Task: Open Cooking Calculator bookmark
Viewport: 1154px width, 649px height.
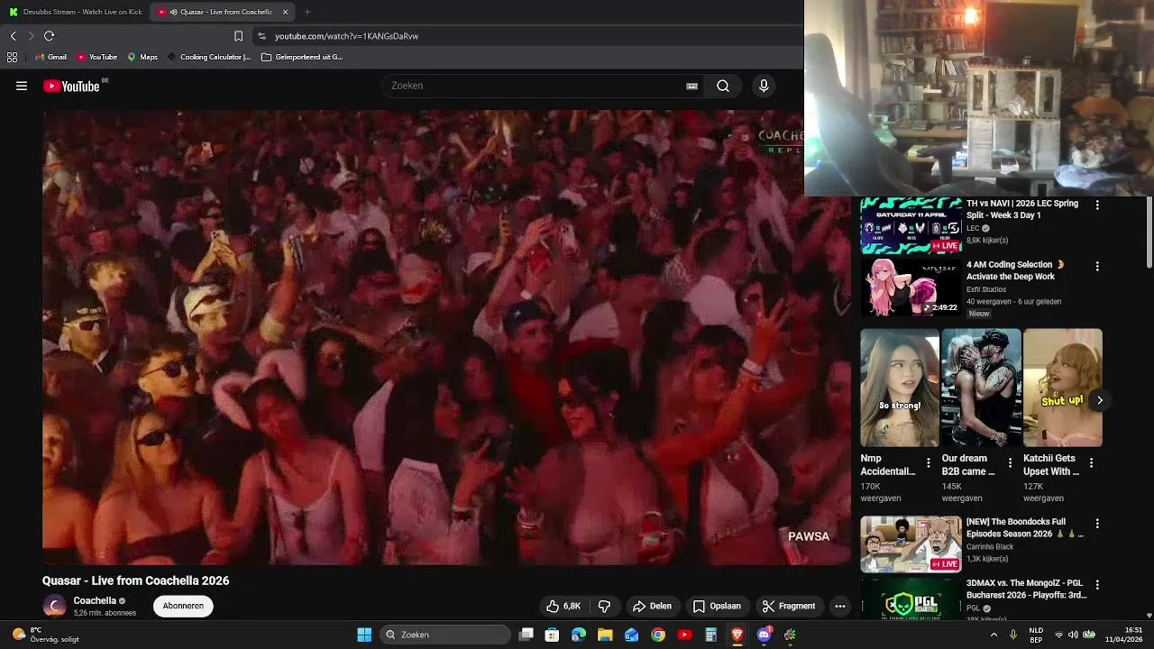Action: [x=208, y=57]
